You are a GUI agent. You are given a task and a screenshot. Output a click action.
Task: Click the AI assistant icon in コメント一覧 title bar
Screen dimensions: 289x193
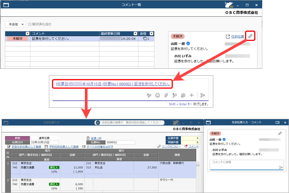point(229,5)
